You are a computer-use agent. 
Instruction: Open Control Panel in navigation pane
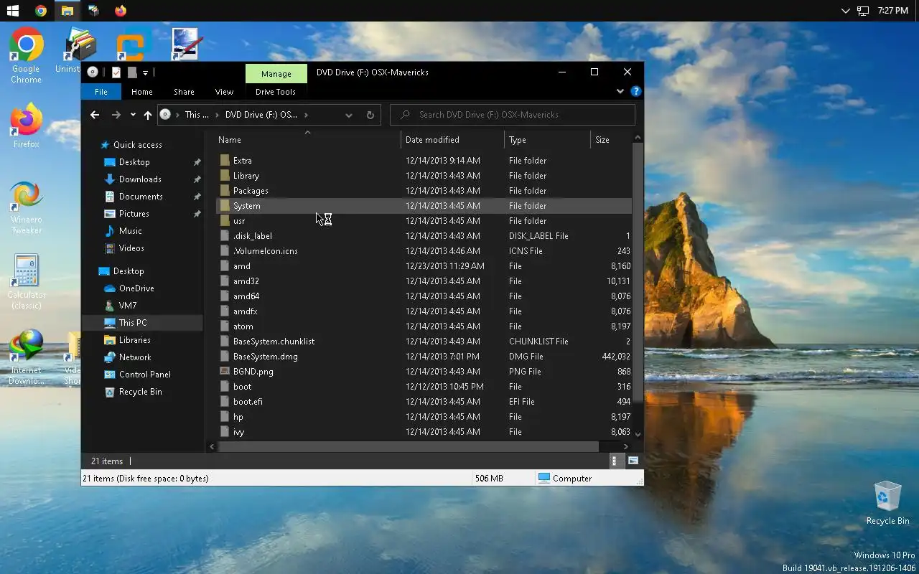pos(145,375)
